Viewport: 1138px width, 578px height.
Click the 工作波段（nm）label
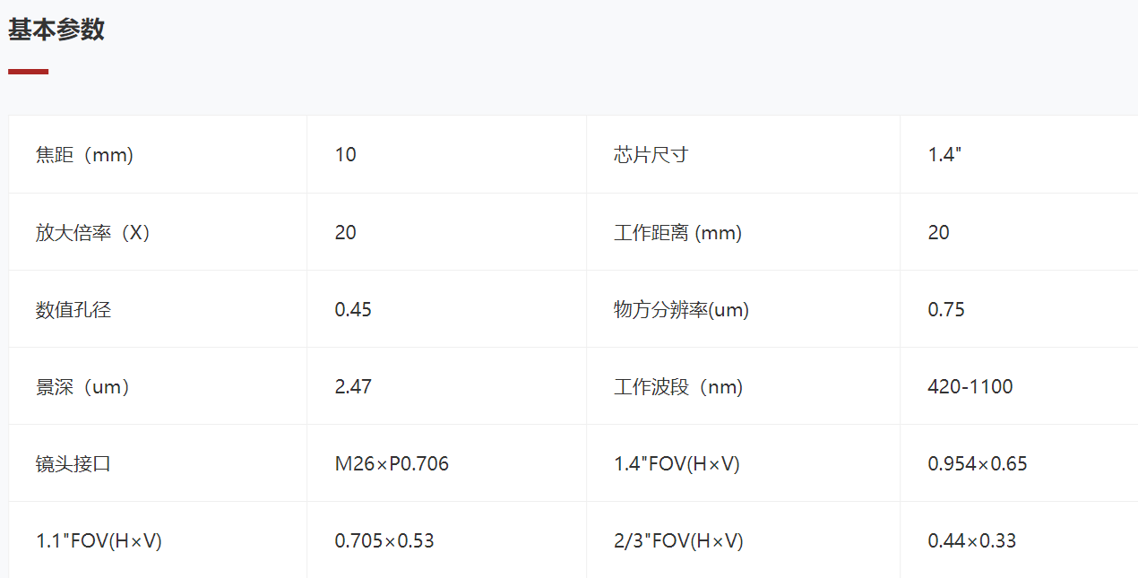tap(678, 387)
